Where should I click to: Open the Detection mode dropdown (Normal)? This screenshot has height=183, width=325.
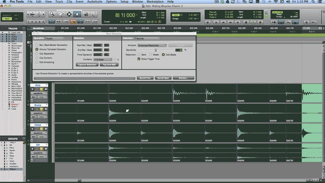coord(148,38)
